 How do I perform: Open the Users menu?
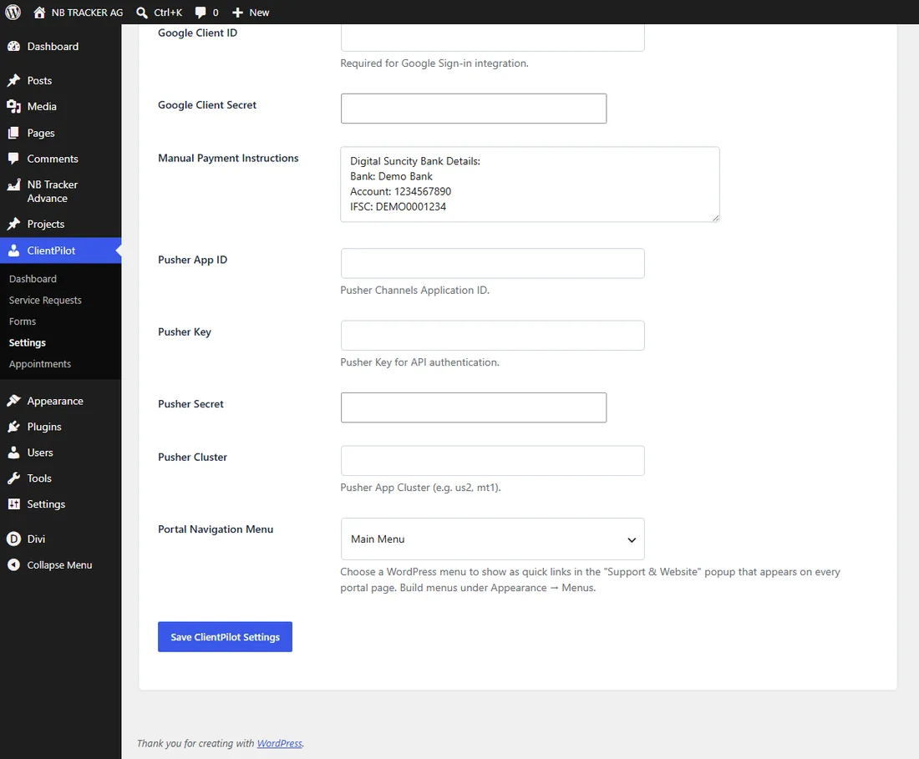pos(60,452)
